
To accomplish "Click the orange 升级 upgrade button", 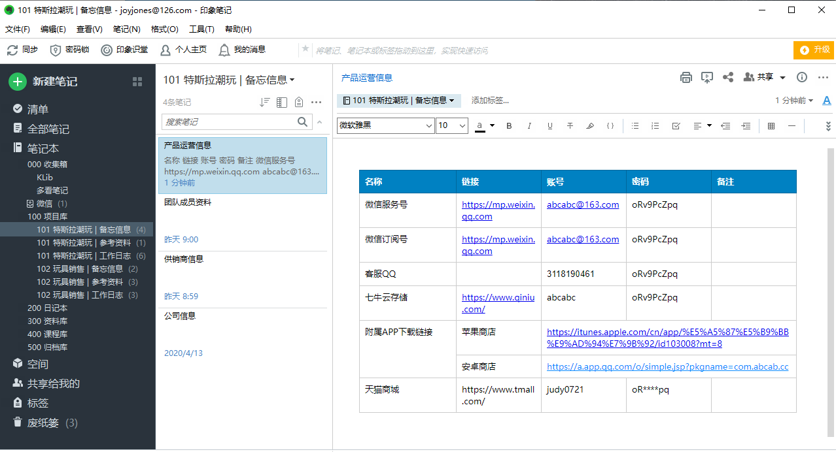I will [814, 50].
